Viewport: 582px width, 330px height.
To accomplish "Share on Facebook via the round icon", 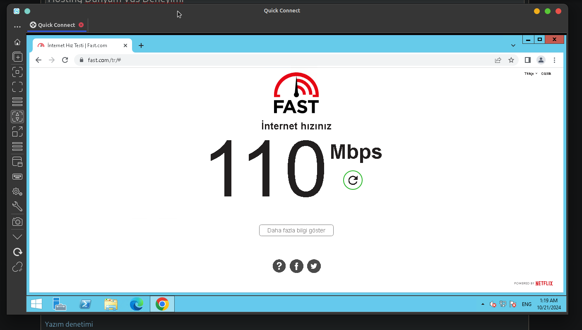I will pyautogui.click(x=296, y=266).
